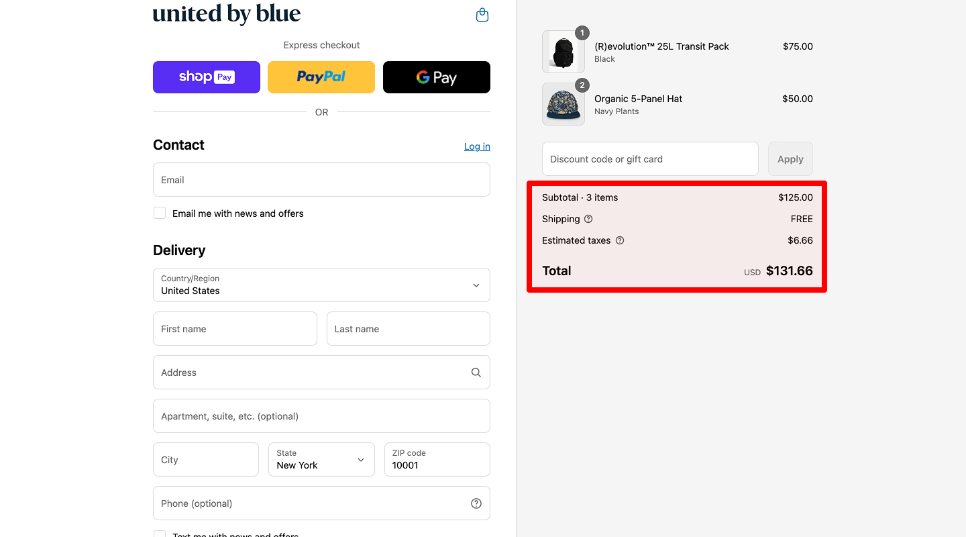Click the Log in link
The image size is (966, 537).
coord(476,146)
